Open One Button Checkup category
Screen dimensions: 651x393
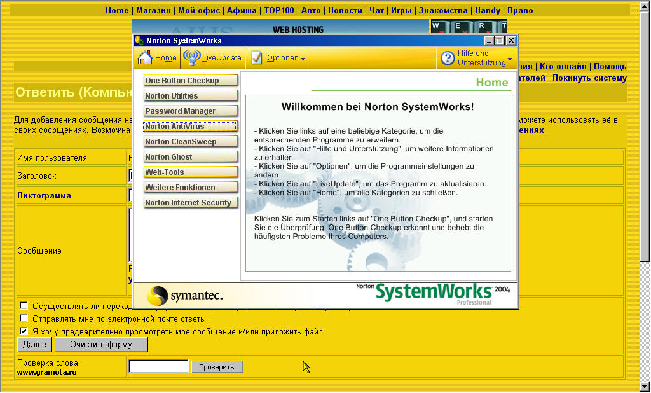[x=191, y=81]
